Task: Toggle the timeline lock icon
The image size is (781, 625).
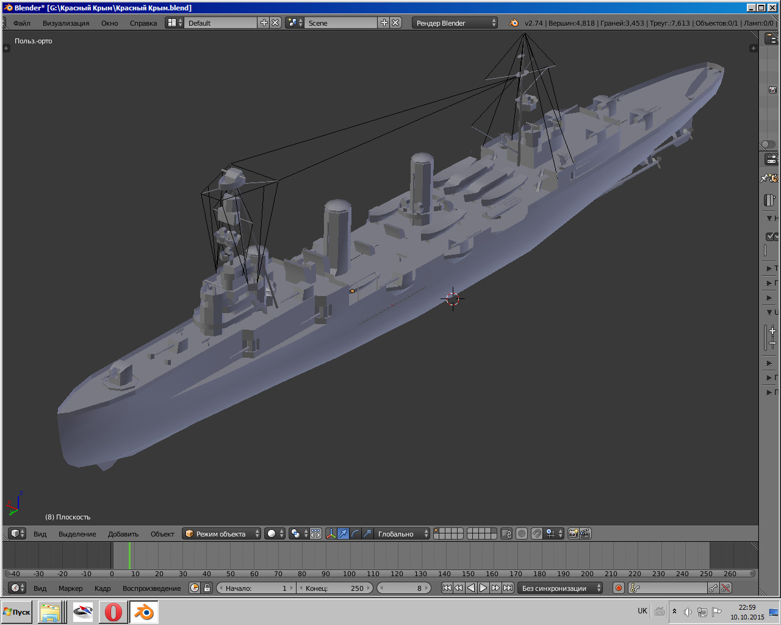Action: pos(207,588)
